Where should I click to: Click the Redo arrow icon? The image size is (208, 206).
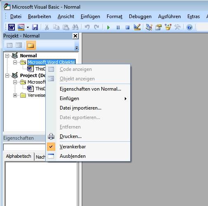click(96, 27)
